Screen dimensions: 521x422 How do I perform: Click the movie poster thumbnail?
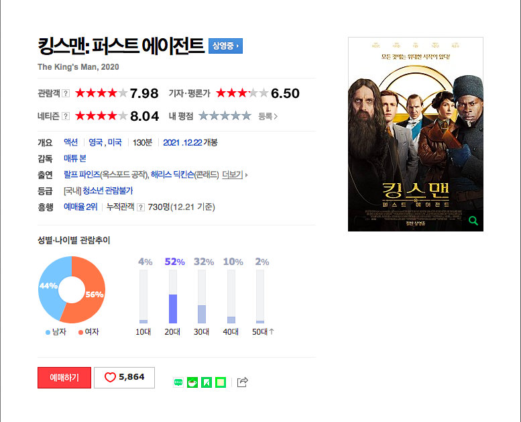[416, 134]
